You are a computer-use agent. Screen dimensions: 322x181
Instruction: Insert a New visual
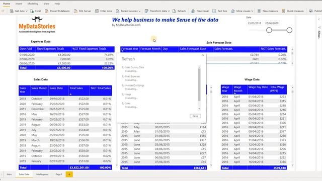(200, 11)
